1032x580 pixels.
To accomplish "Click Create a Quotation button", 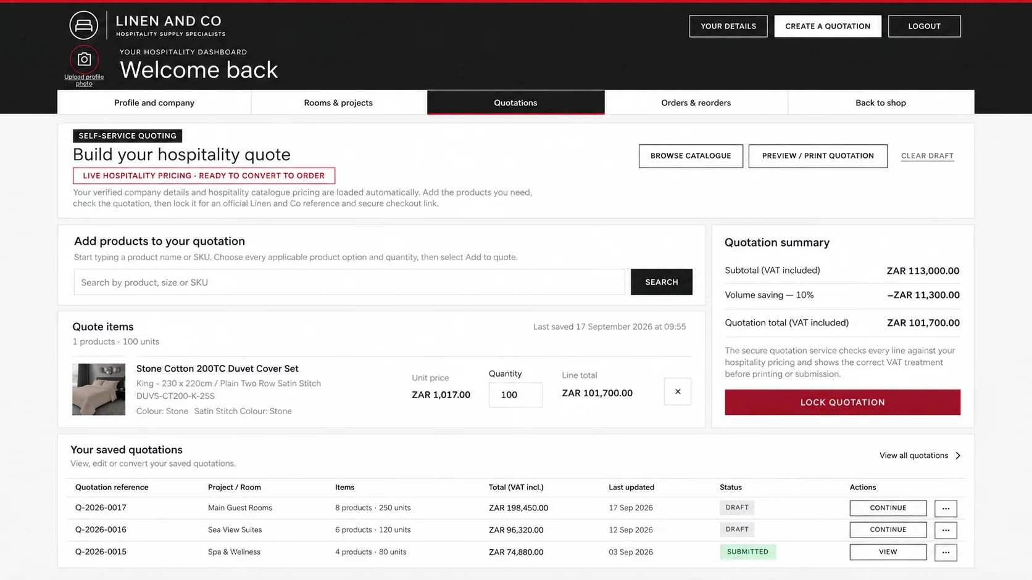I will coord(828,26).
